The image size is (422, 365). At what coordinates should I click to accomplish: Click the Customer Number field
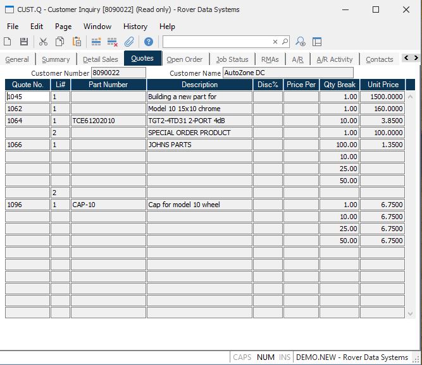point(118,73)
